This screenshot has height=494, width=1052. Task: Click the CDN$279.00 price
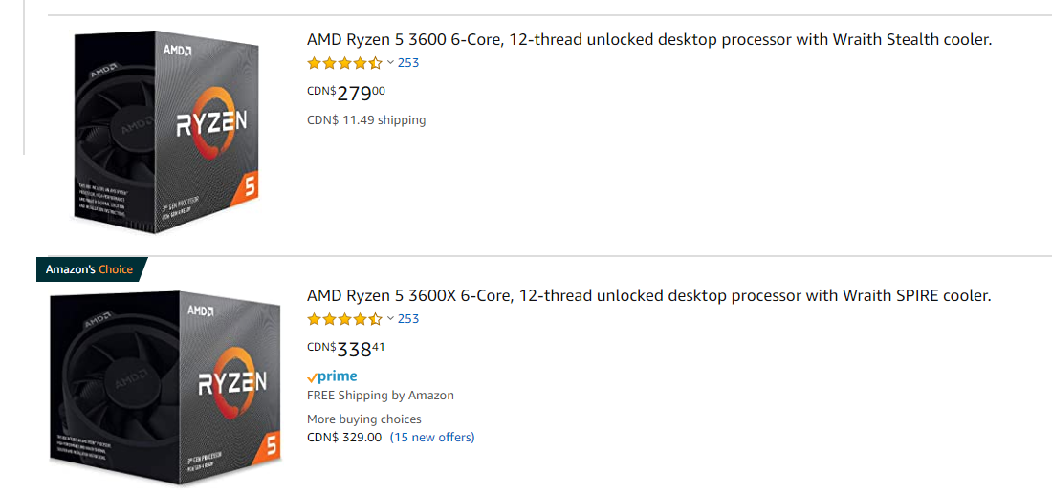click(346, 93)
